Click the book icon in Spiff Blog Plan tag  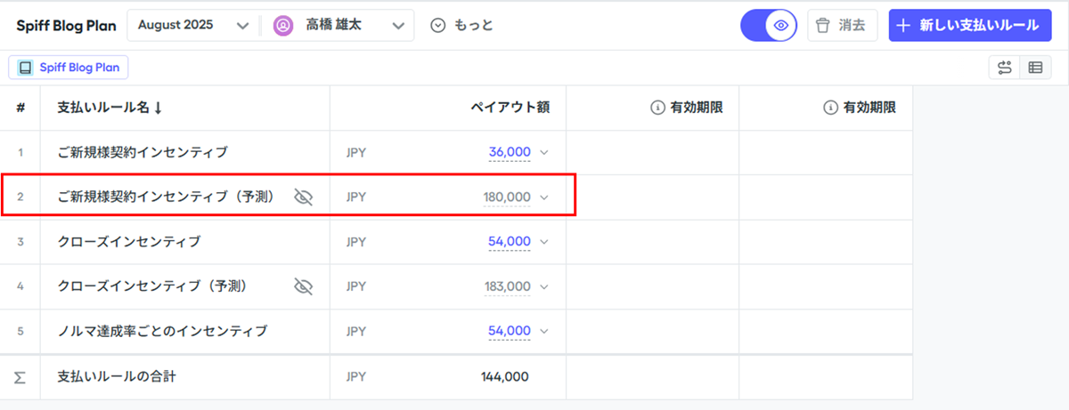[26, 68]
